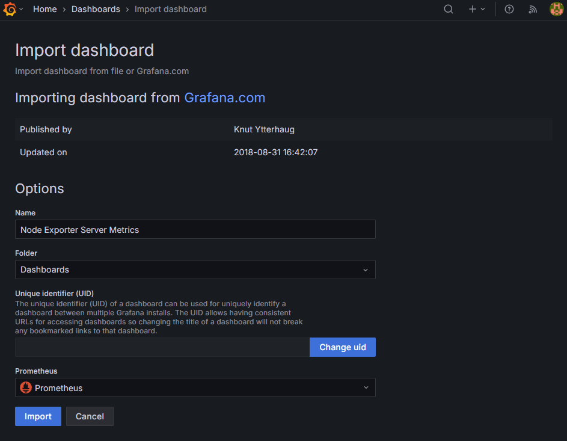Screen dimensions: 567x441
Task: Go to Dashboards breadcrumb
Action: pos(96,9)
